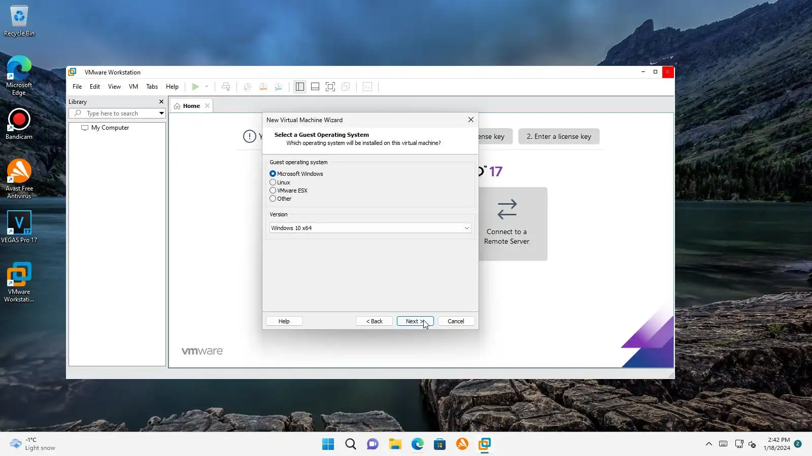Close the Library panel

(161, 102)
